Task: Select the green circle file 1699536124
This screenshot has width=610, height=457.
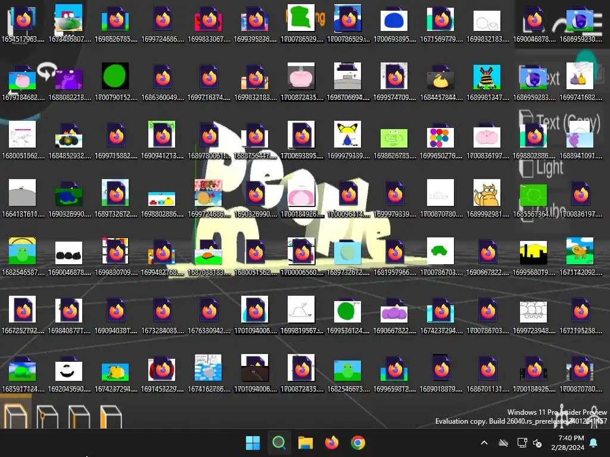Action: (x=348, y=315)
